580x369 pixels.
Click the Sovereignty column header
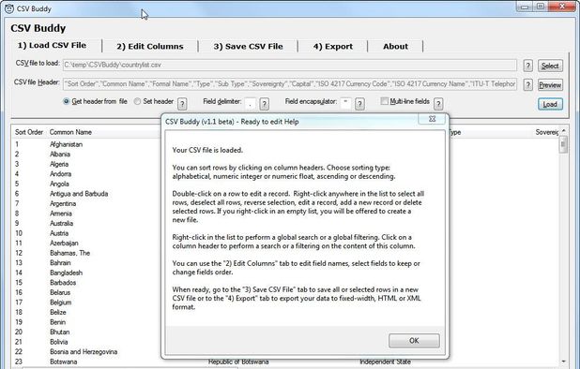(547, 132)
